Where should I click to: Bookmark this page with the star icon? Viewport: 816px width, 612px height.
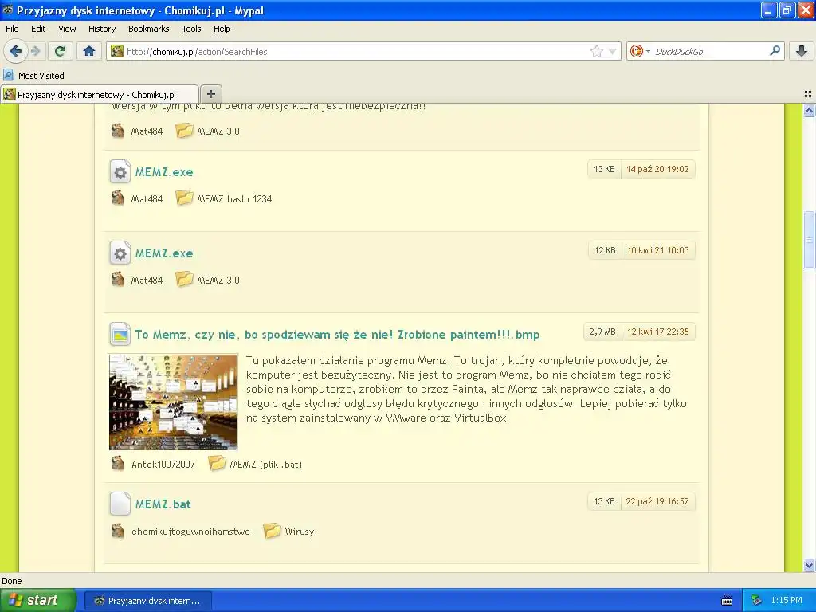coord(596,51)
